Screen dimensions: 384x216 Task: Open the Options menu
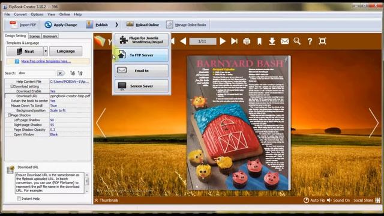(37, 14)
